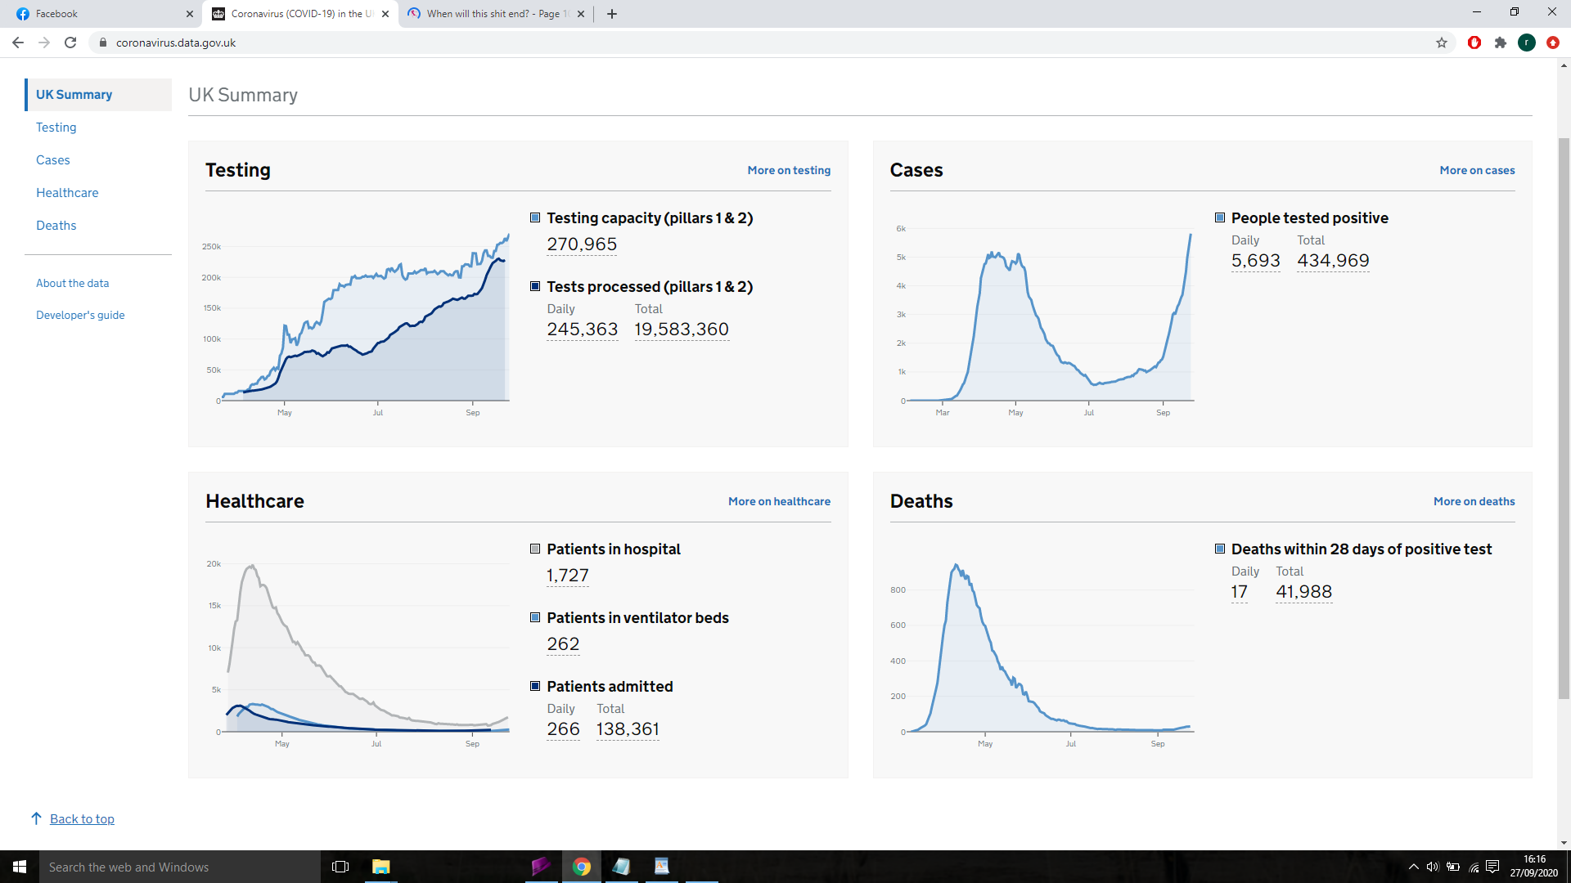Screen dimensions: 1571x883
Task: Open the Deaths sidebar section
Action: click(56, 226)
